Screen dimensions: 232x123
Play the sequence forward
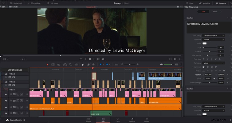[94, 59]
